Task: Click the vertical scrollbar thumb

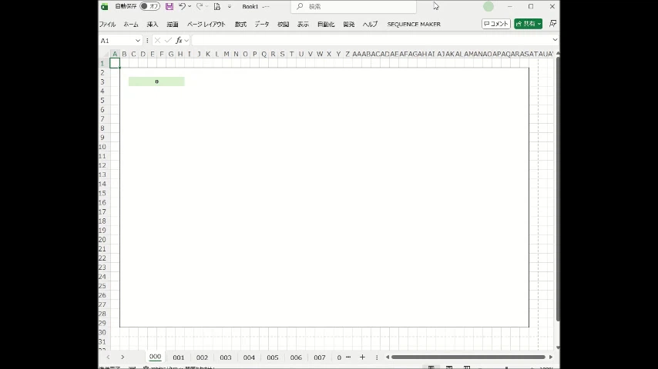Action: [x=558, y=189]
